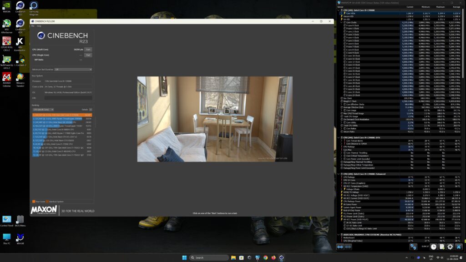466x262 pixels.
Task: Show hidden system tray icons chevron
Action: (406, 257)
